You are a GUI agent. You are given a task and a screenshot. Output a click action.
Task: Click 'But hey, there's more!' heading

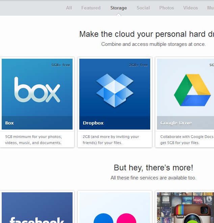click(153, 168)
